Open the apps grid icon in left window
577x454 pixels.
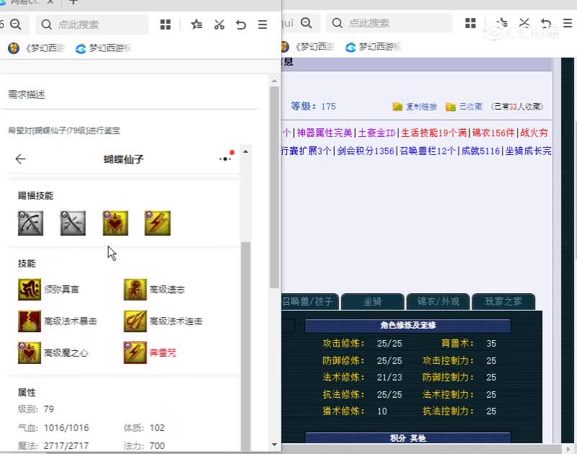click(x=166, y=25)
